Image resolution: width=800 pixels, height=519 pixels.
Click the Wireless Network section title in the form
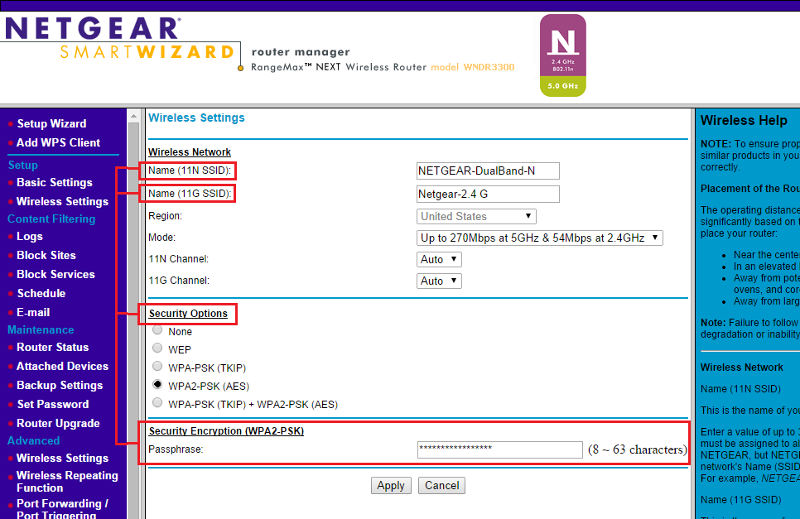[x=190, y=152]
